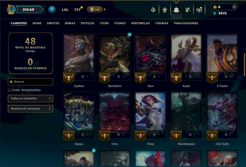Expand the Todos os Campeões dropdown

coord(30,99)
